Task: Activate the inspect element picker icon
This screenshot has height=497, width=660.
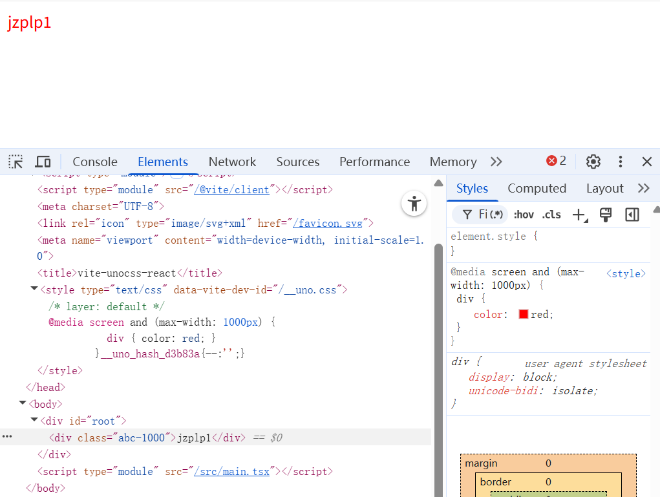Action: [x=16, y=162]
